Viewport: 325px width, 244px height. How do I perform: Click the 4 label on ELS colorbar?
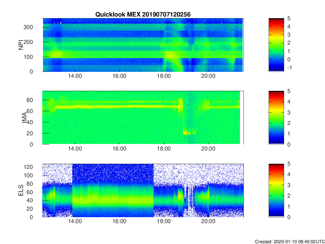click(289, 175)
